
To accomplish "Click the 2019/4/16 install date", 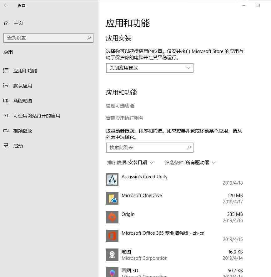I will tap(233, 221).
